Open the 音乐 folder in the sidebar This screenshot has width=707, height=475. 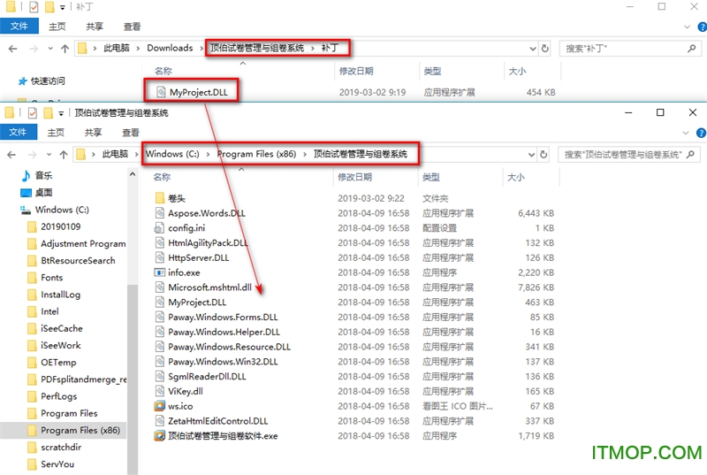43,176
